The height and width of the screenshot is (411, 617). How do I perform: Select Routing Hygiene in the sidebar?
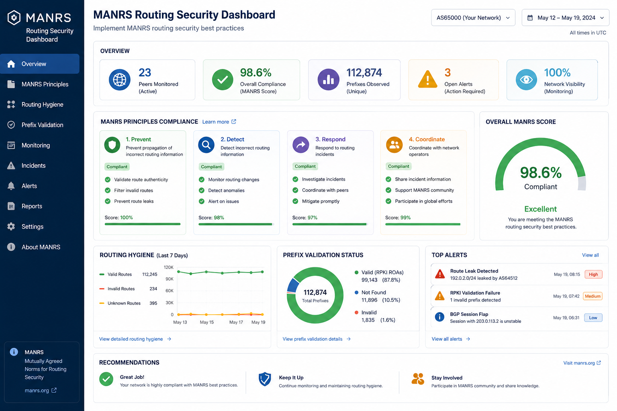pyautogui.click(x=40, y=105)
